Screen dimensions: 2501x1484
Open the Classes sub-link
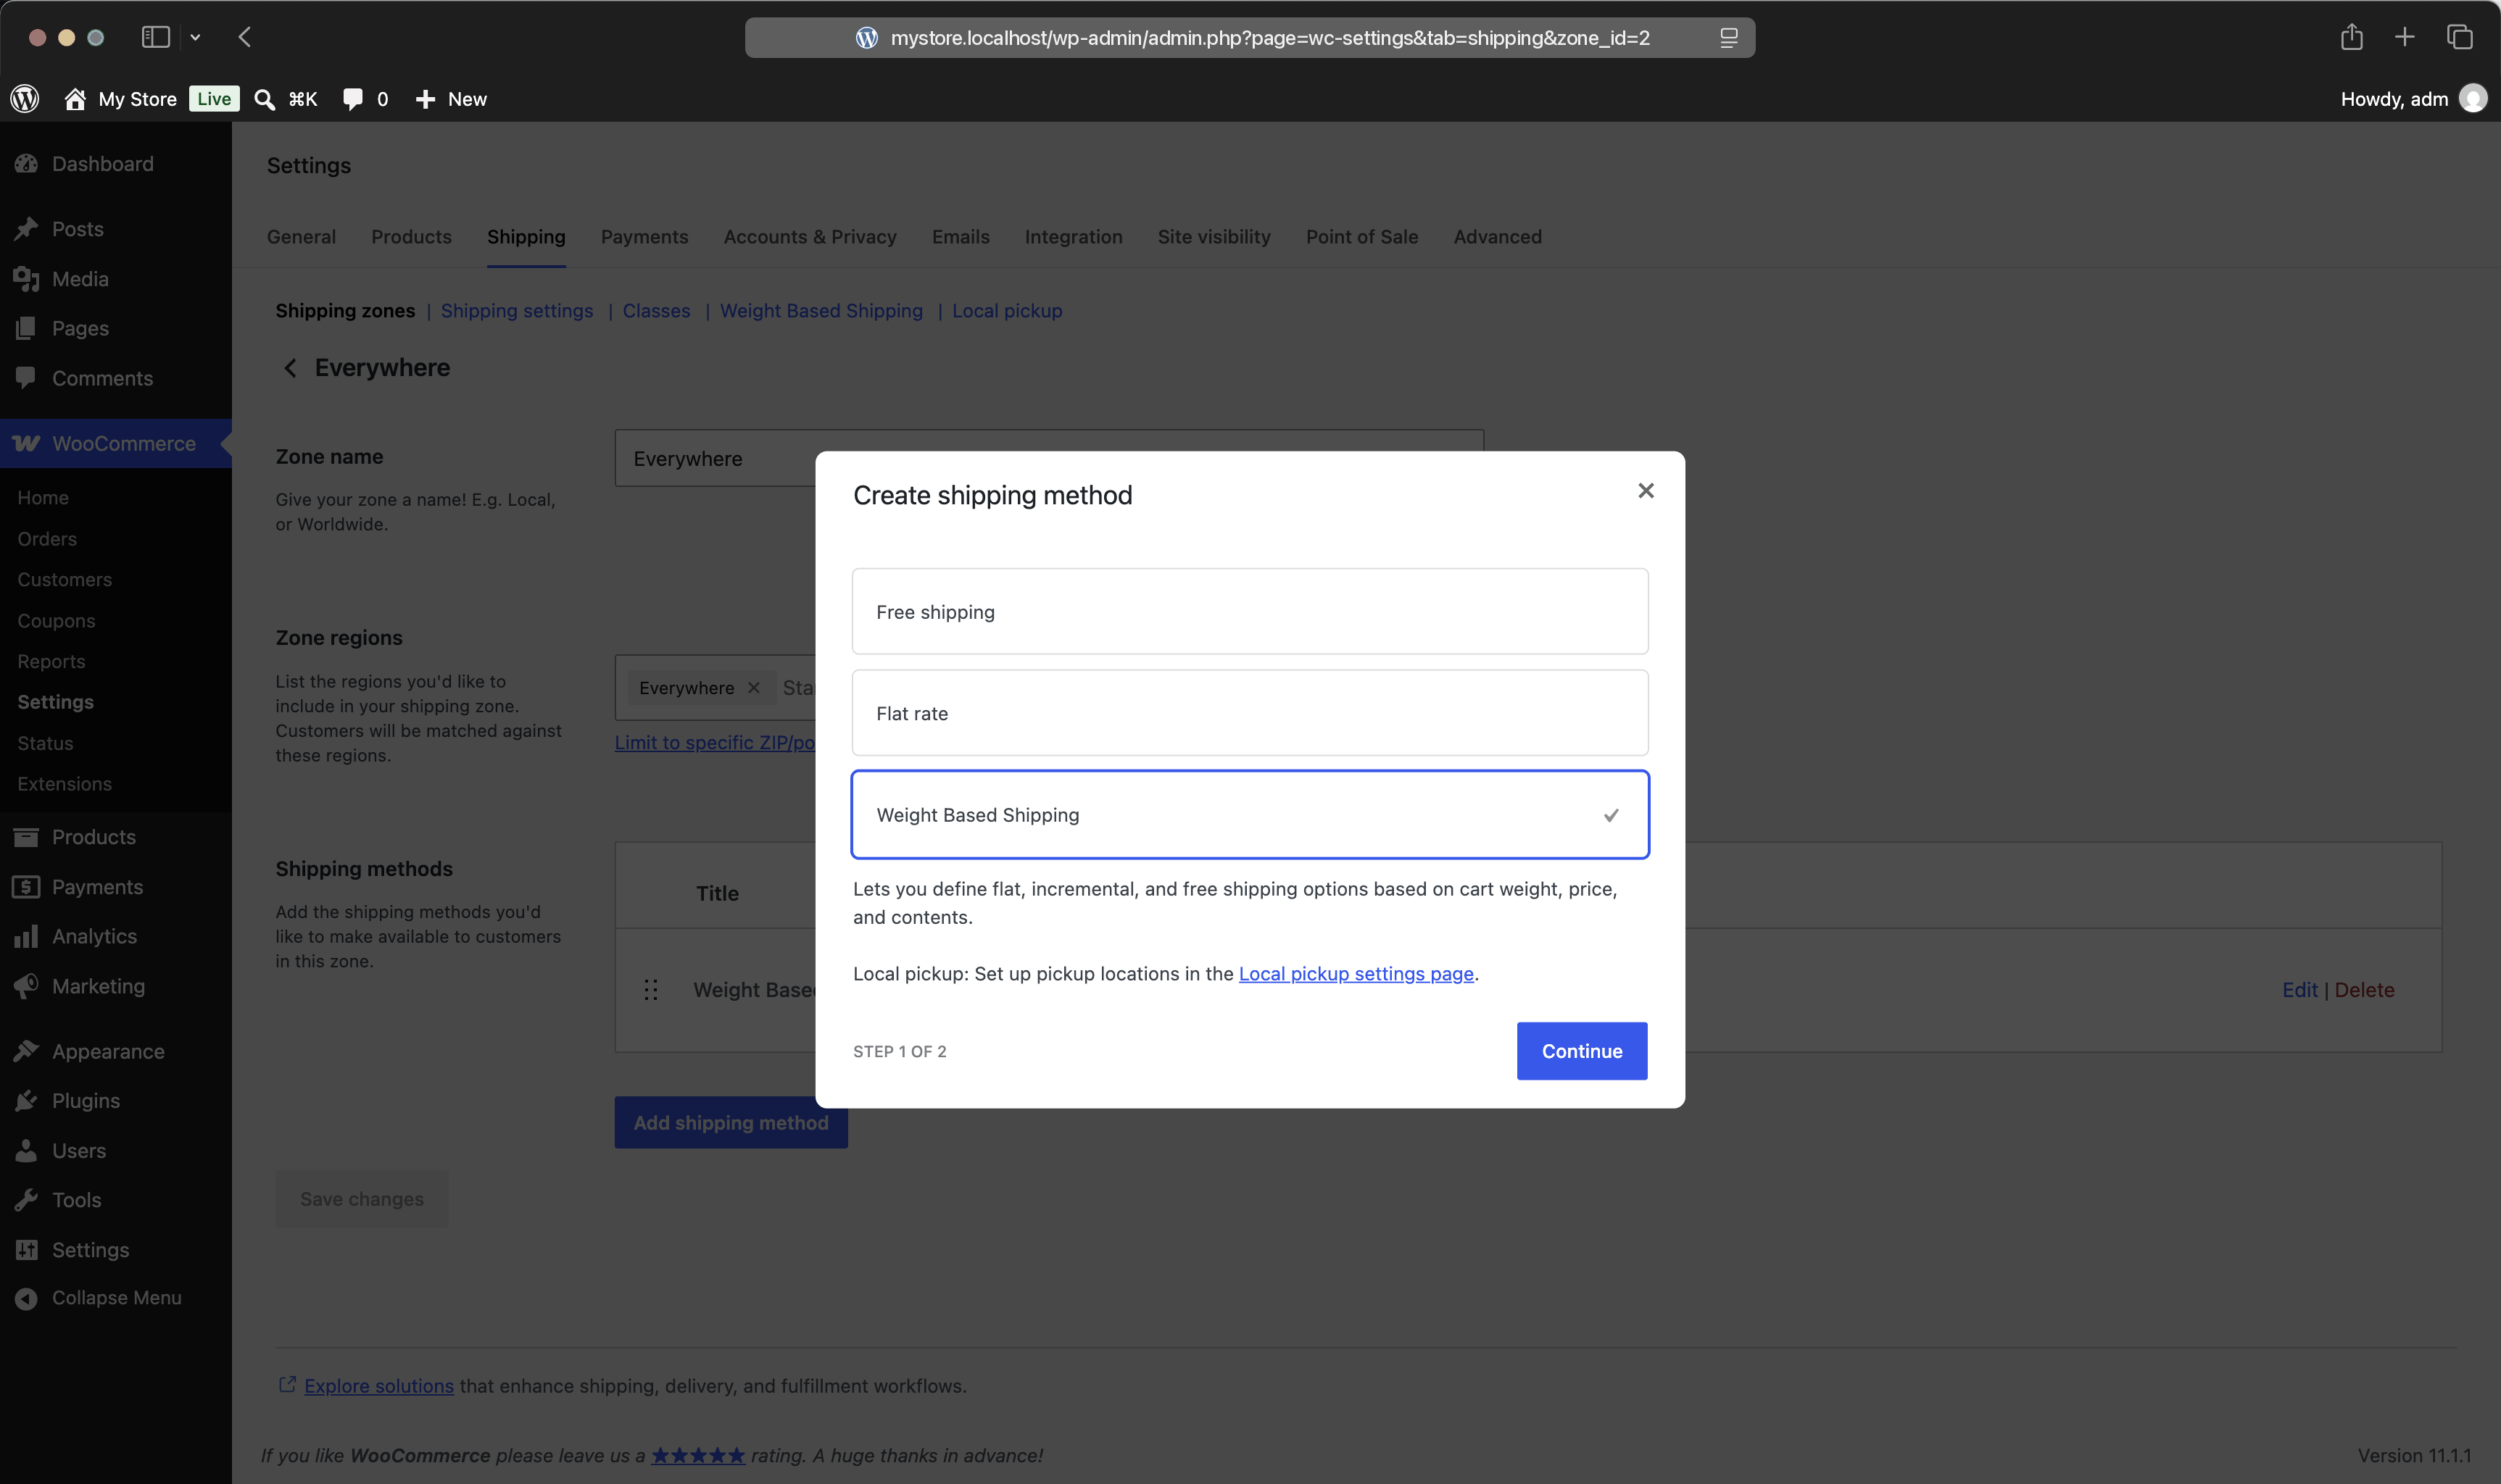(656, 311)
